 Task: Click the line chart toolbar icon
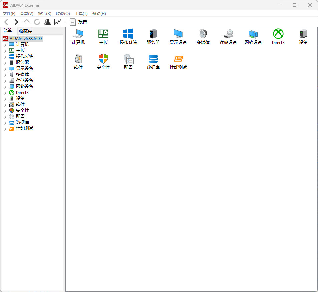coord(58,22)
